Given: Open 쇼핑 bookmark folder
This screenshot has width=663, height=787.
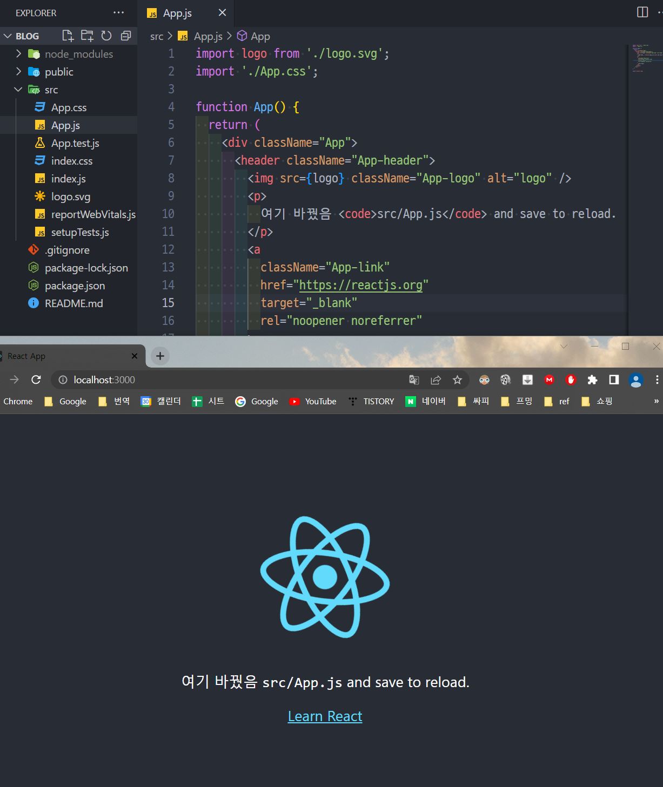Looking at the screenshot, I should pos(597,402).
